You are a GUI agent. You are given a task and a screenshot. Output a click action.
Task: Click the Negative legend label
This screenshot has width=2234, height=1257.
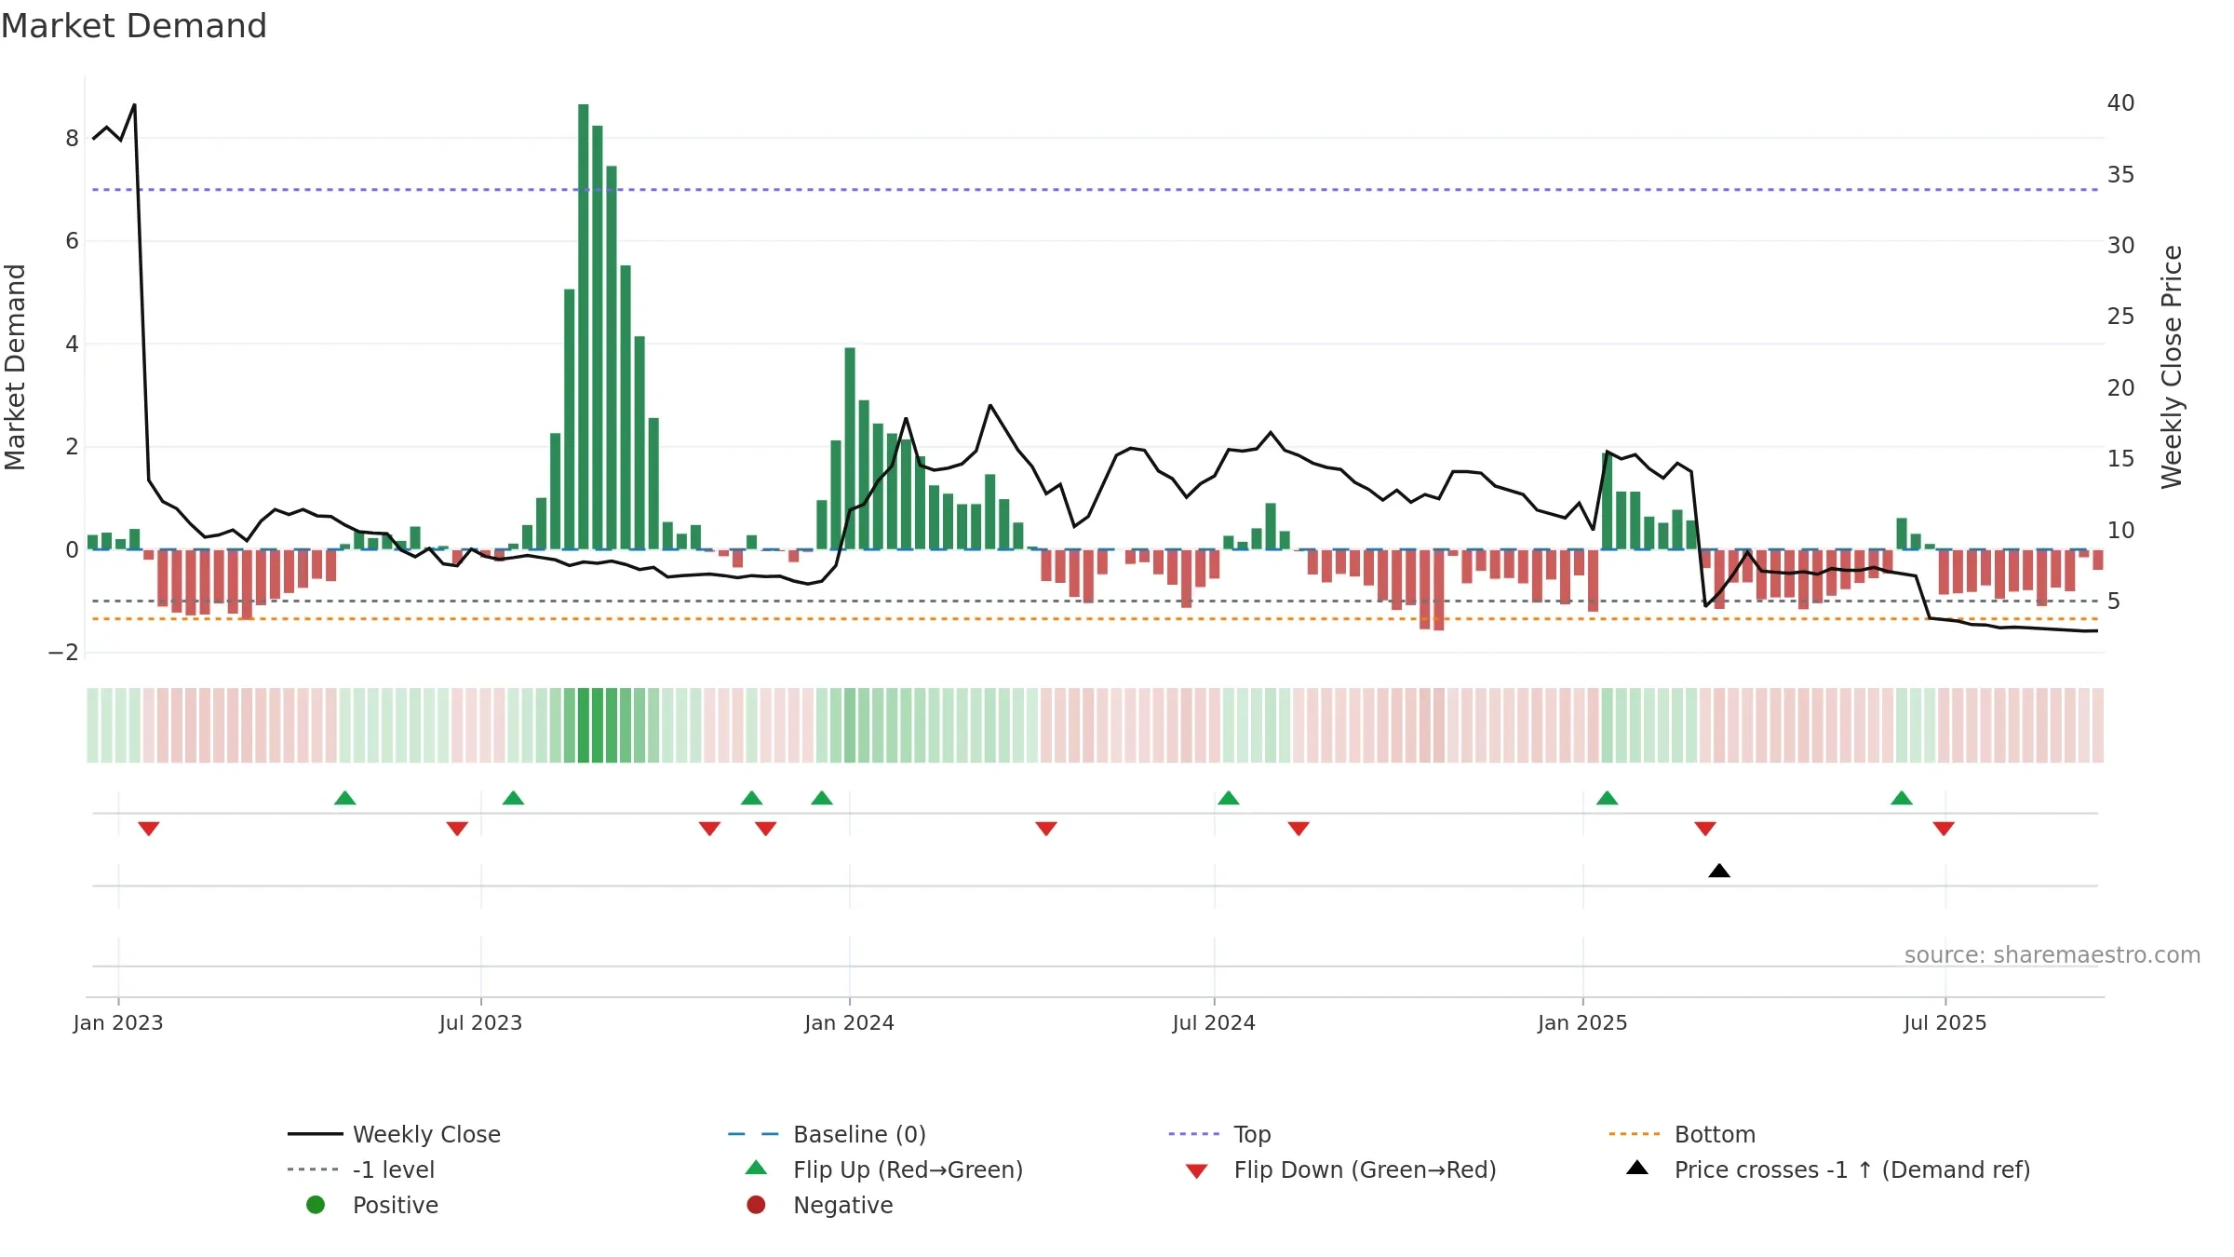pos(843,1205)
